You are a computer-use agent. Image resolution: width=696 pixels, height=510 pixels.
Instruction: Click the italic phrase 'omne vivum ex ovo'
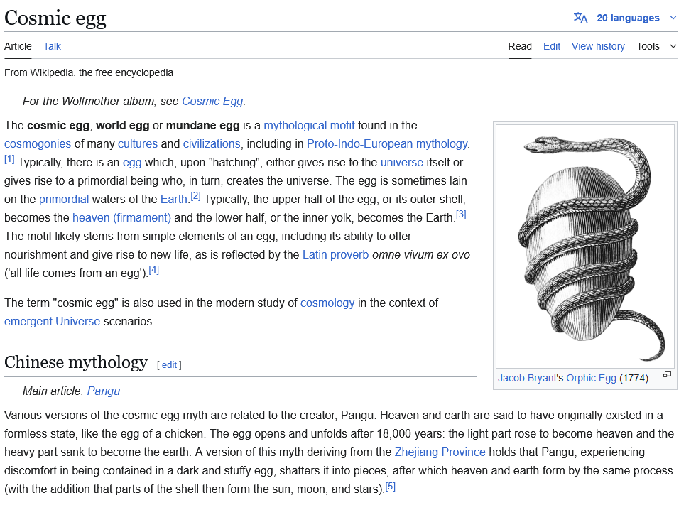click(x=420, y=255)
